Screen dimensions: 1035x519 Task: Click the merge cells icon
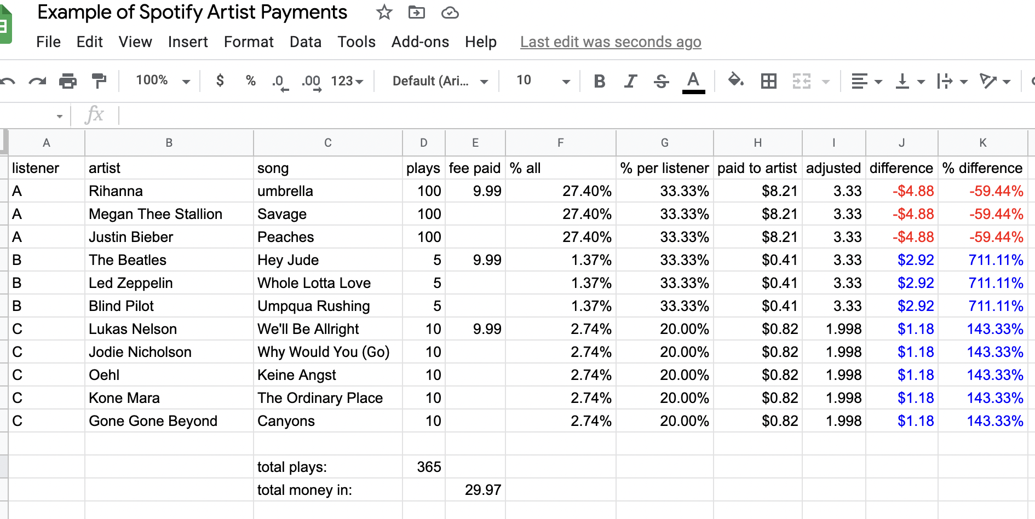click(x=802, y=82)
